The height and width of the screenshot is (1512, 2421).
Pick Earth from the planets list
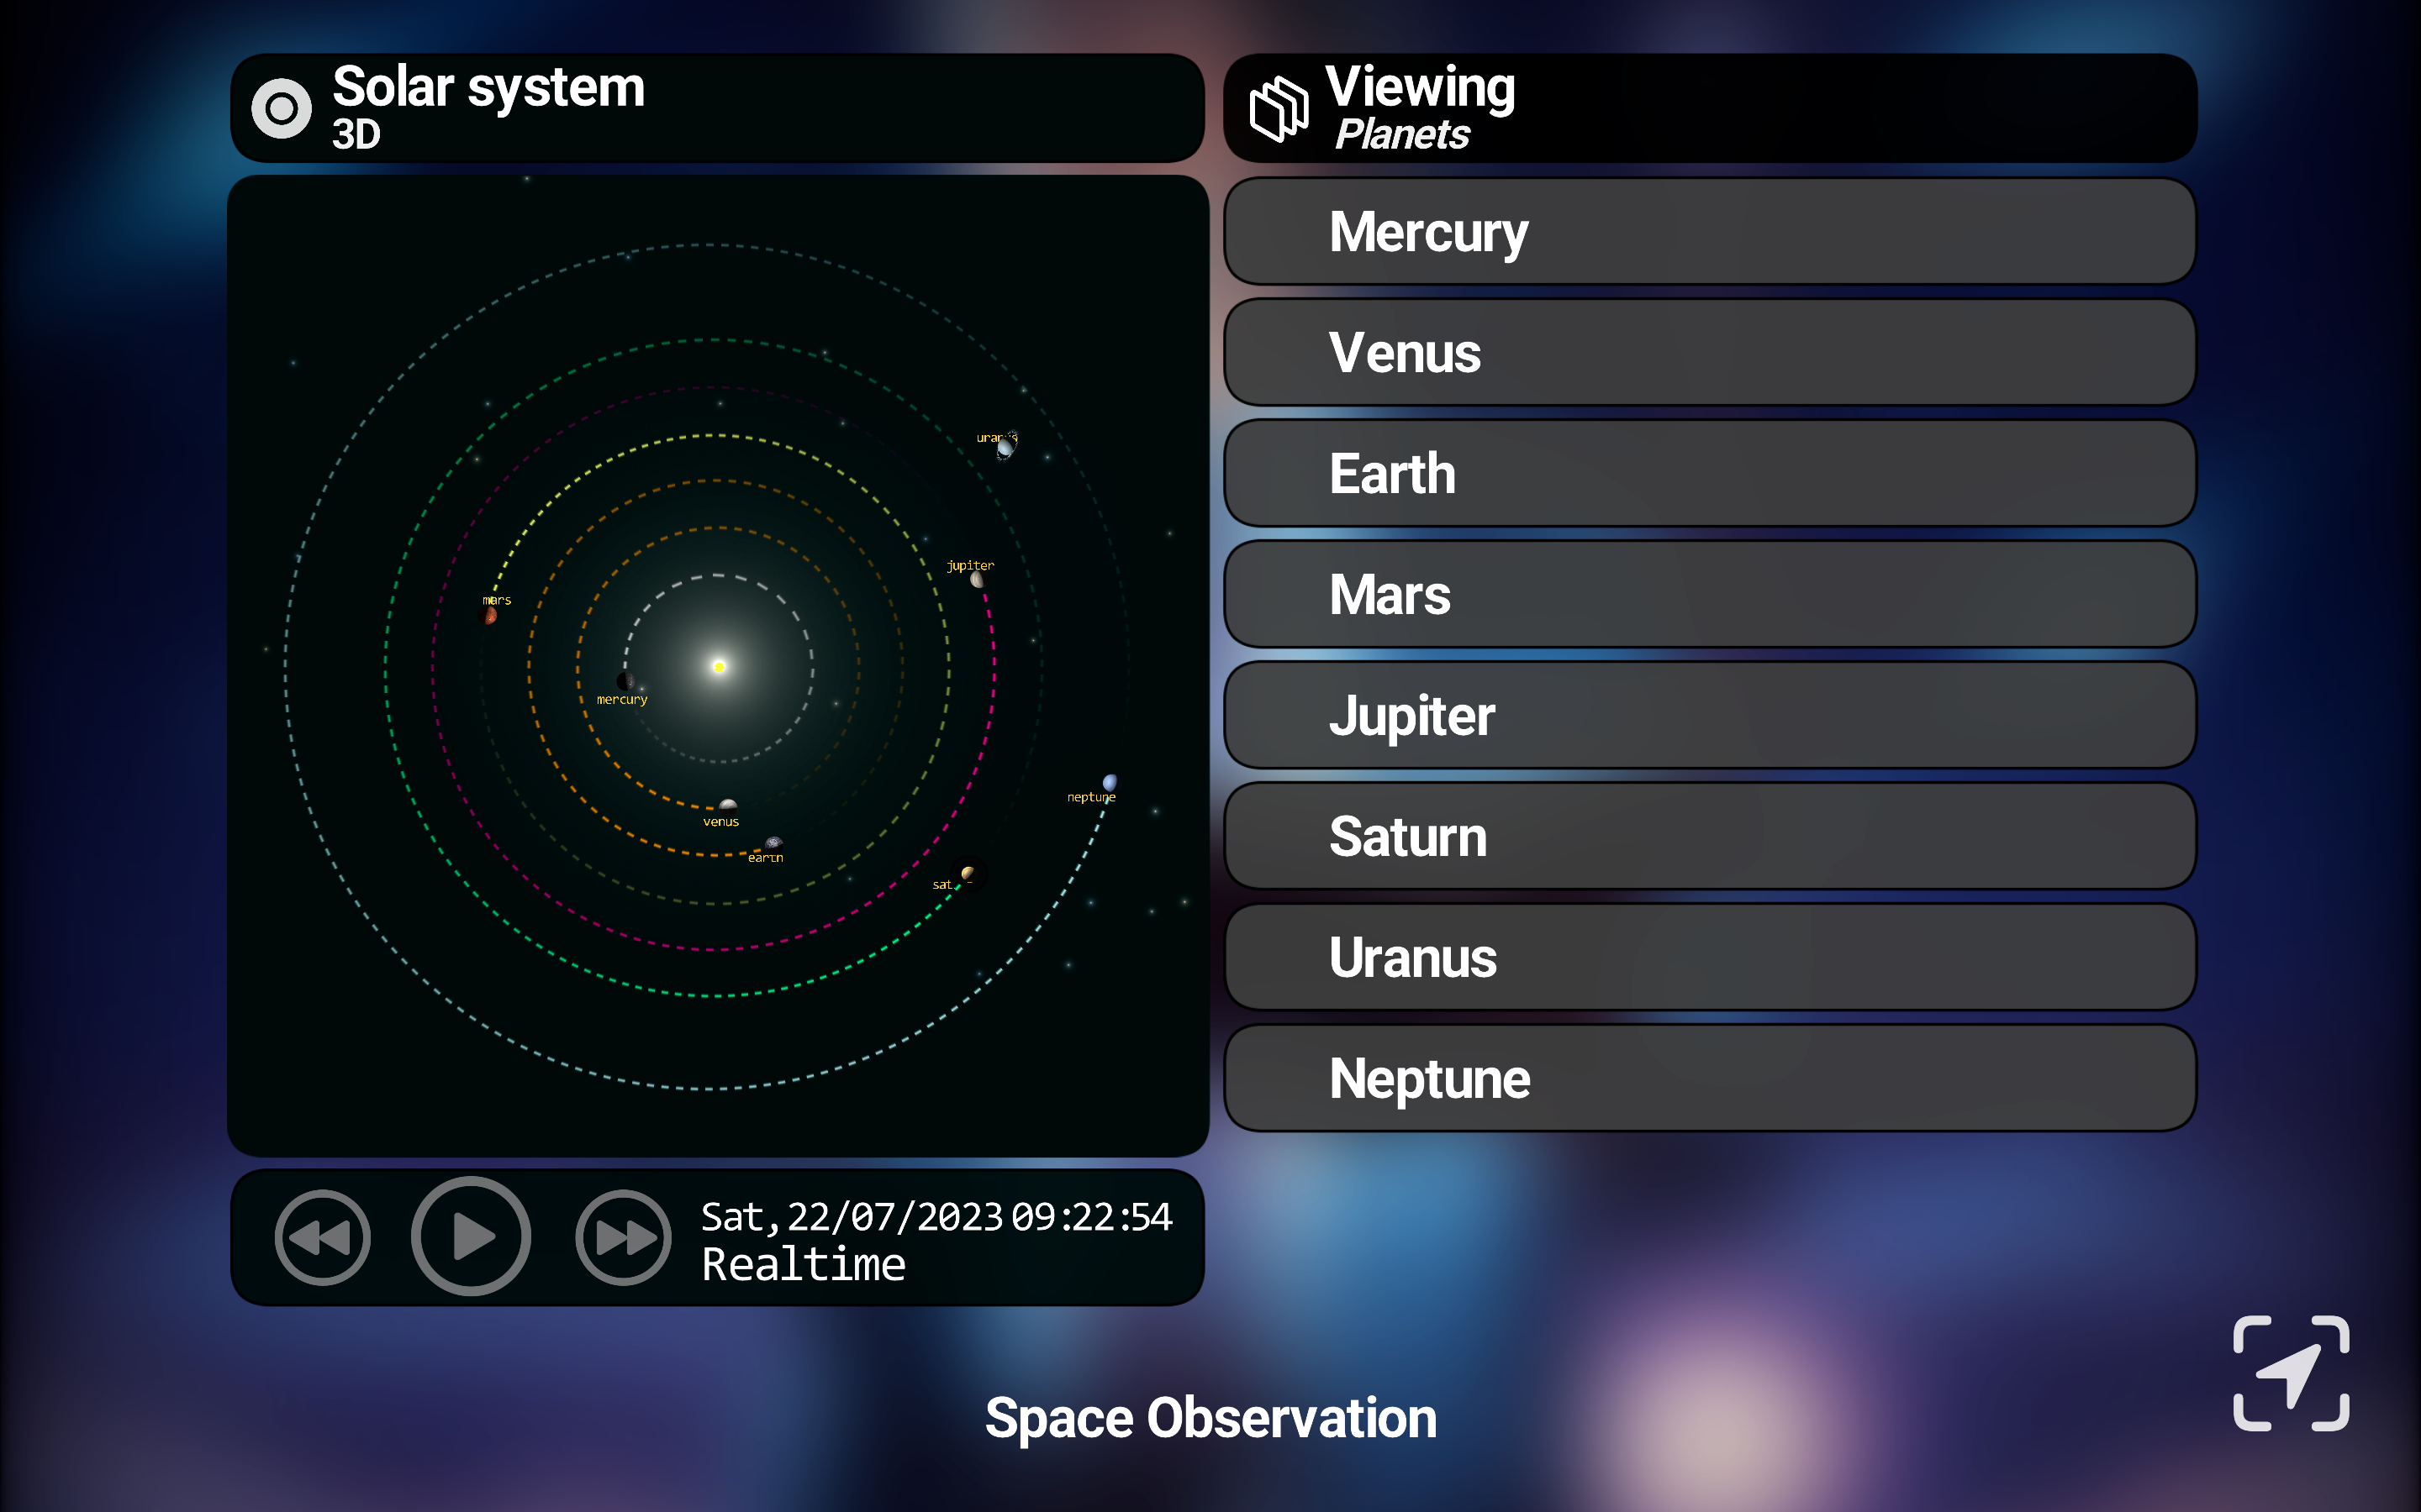pyautogui.click(x=1710, y=474)
